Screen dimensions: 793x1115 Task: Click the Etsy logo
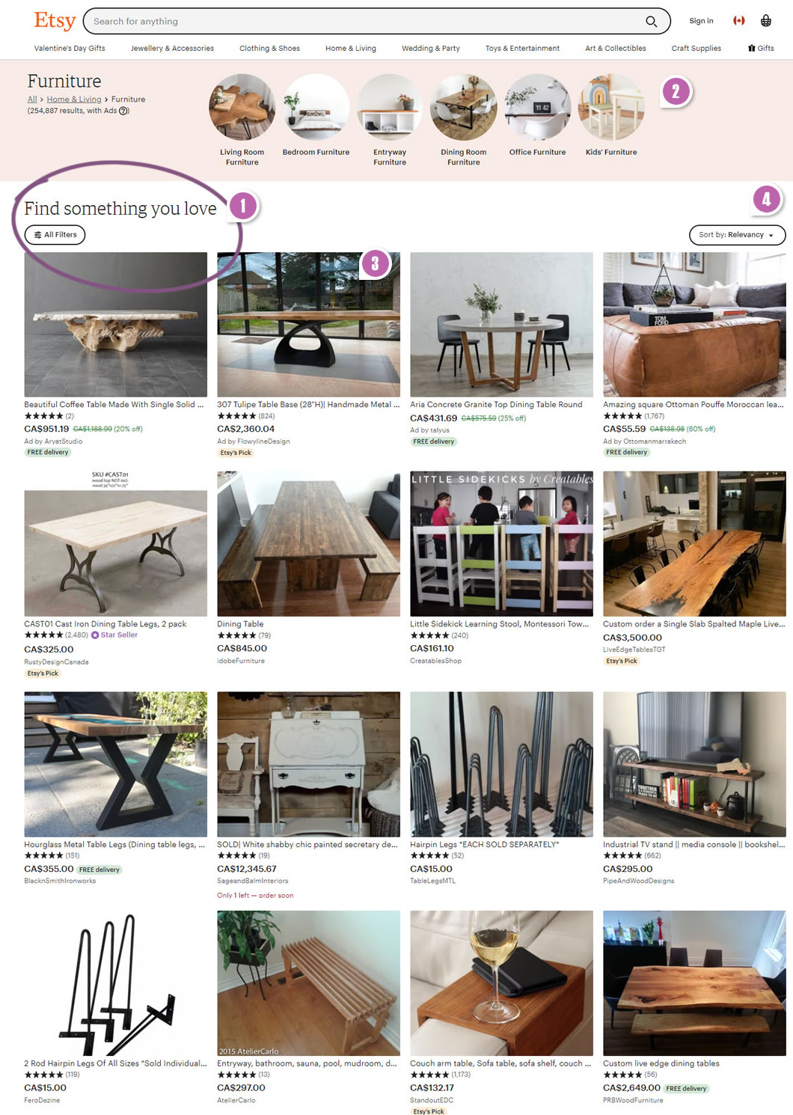55,21
